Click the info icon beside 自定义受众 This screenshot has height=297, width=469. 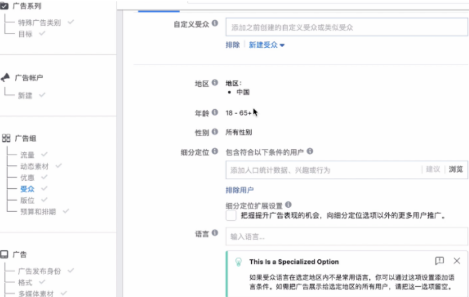coord(215,23)
